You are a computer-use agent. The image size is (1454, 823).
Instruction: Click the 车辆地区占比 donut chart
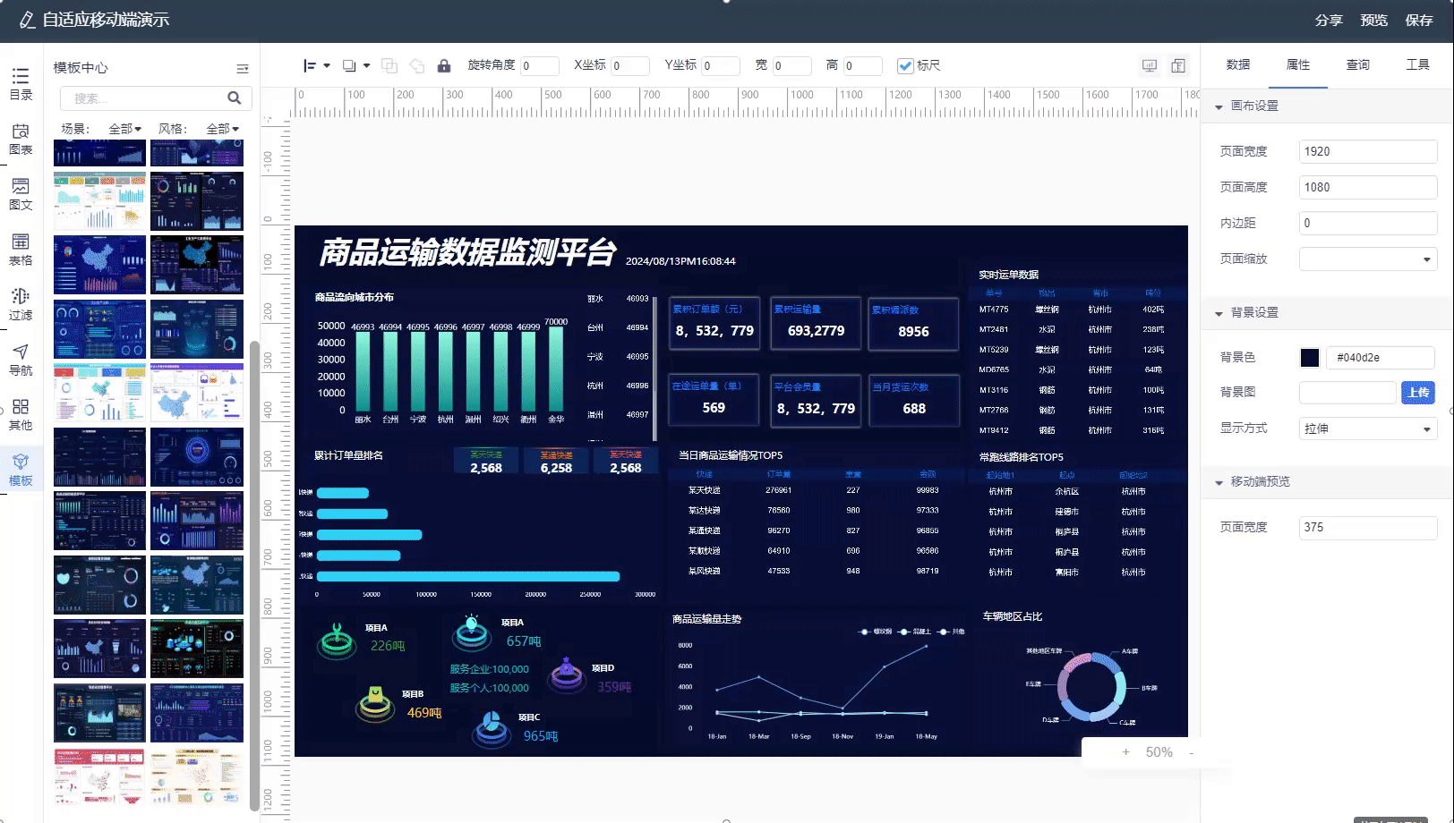point(1091,688)
